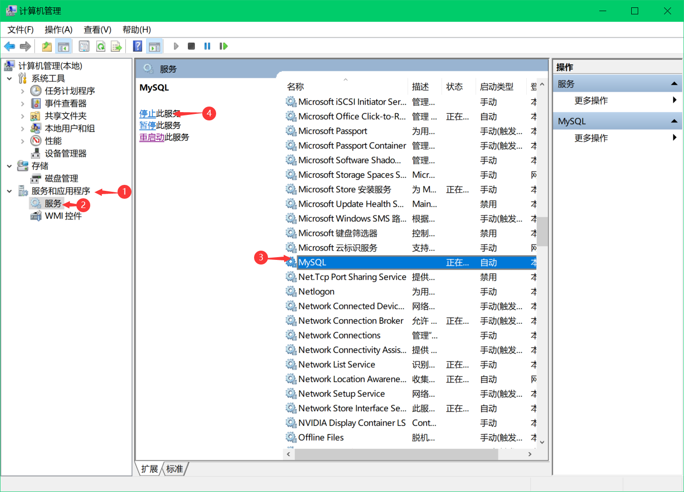This screenshot has height=492, width=684.
Task: Click the gear icon of MySQL service row
Action: 291,262
